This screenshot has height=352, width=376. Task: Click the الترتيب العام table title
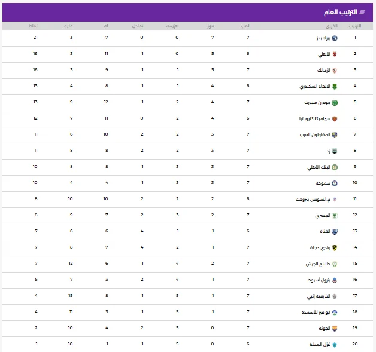[x=341, y=12]
